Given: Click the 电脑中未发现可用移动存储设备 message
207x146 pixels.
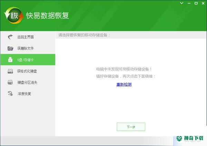Looking at the screenshot, I should [124, 69].
